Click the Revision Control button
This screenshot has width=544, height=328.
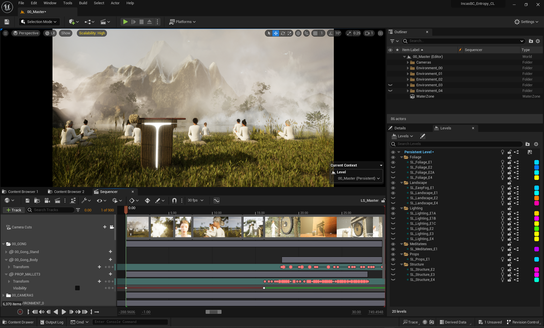[x=523, y=322]
